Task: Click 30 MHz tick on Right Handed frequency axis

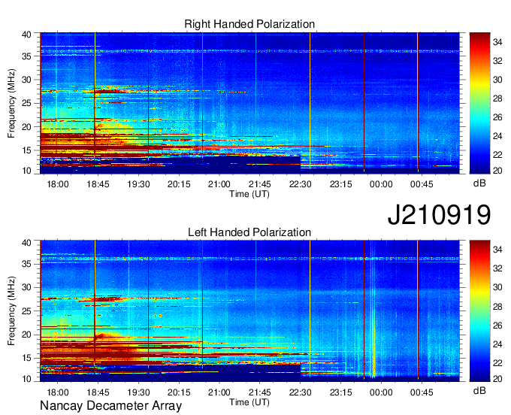Action: click(26, 80)
